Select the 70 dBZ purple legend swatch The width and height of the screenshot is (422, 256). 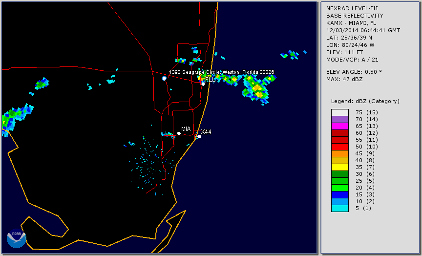pos(340,119)
